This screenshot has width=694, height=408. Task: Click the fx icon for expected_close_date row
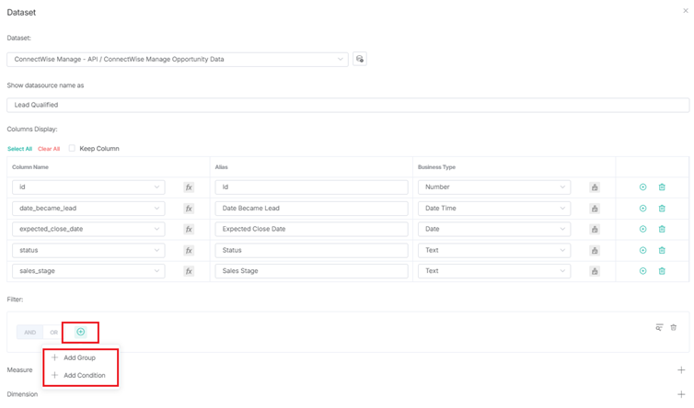[189, 229]
